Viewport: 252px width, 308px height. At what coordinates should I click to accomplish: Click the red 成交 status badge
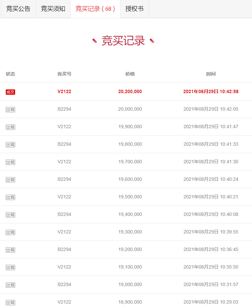pyautogui.click(x=10, y=92)
